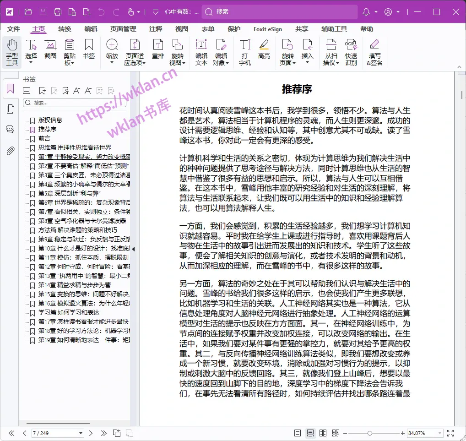The image size is (466, 441).
Task: Switch to continuous page layout mode
Action: [311, 433]
